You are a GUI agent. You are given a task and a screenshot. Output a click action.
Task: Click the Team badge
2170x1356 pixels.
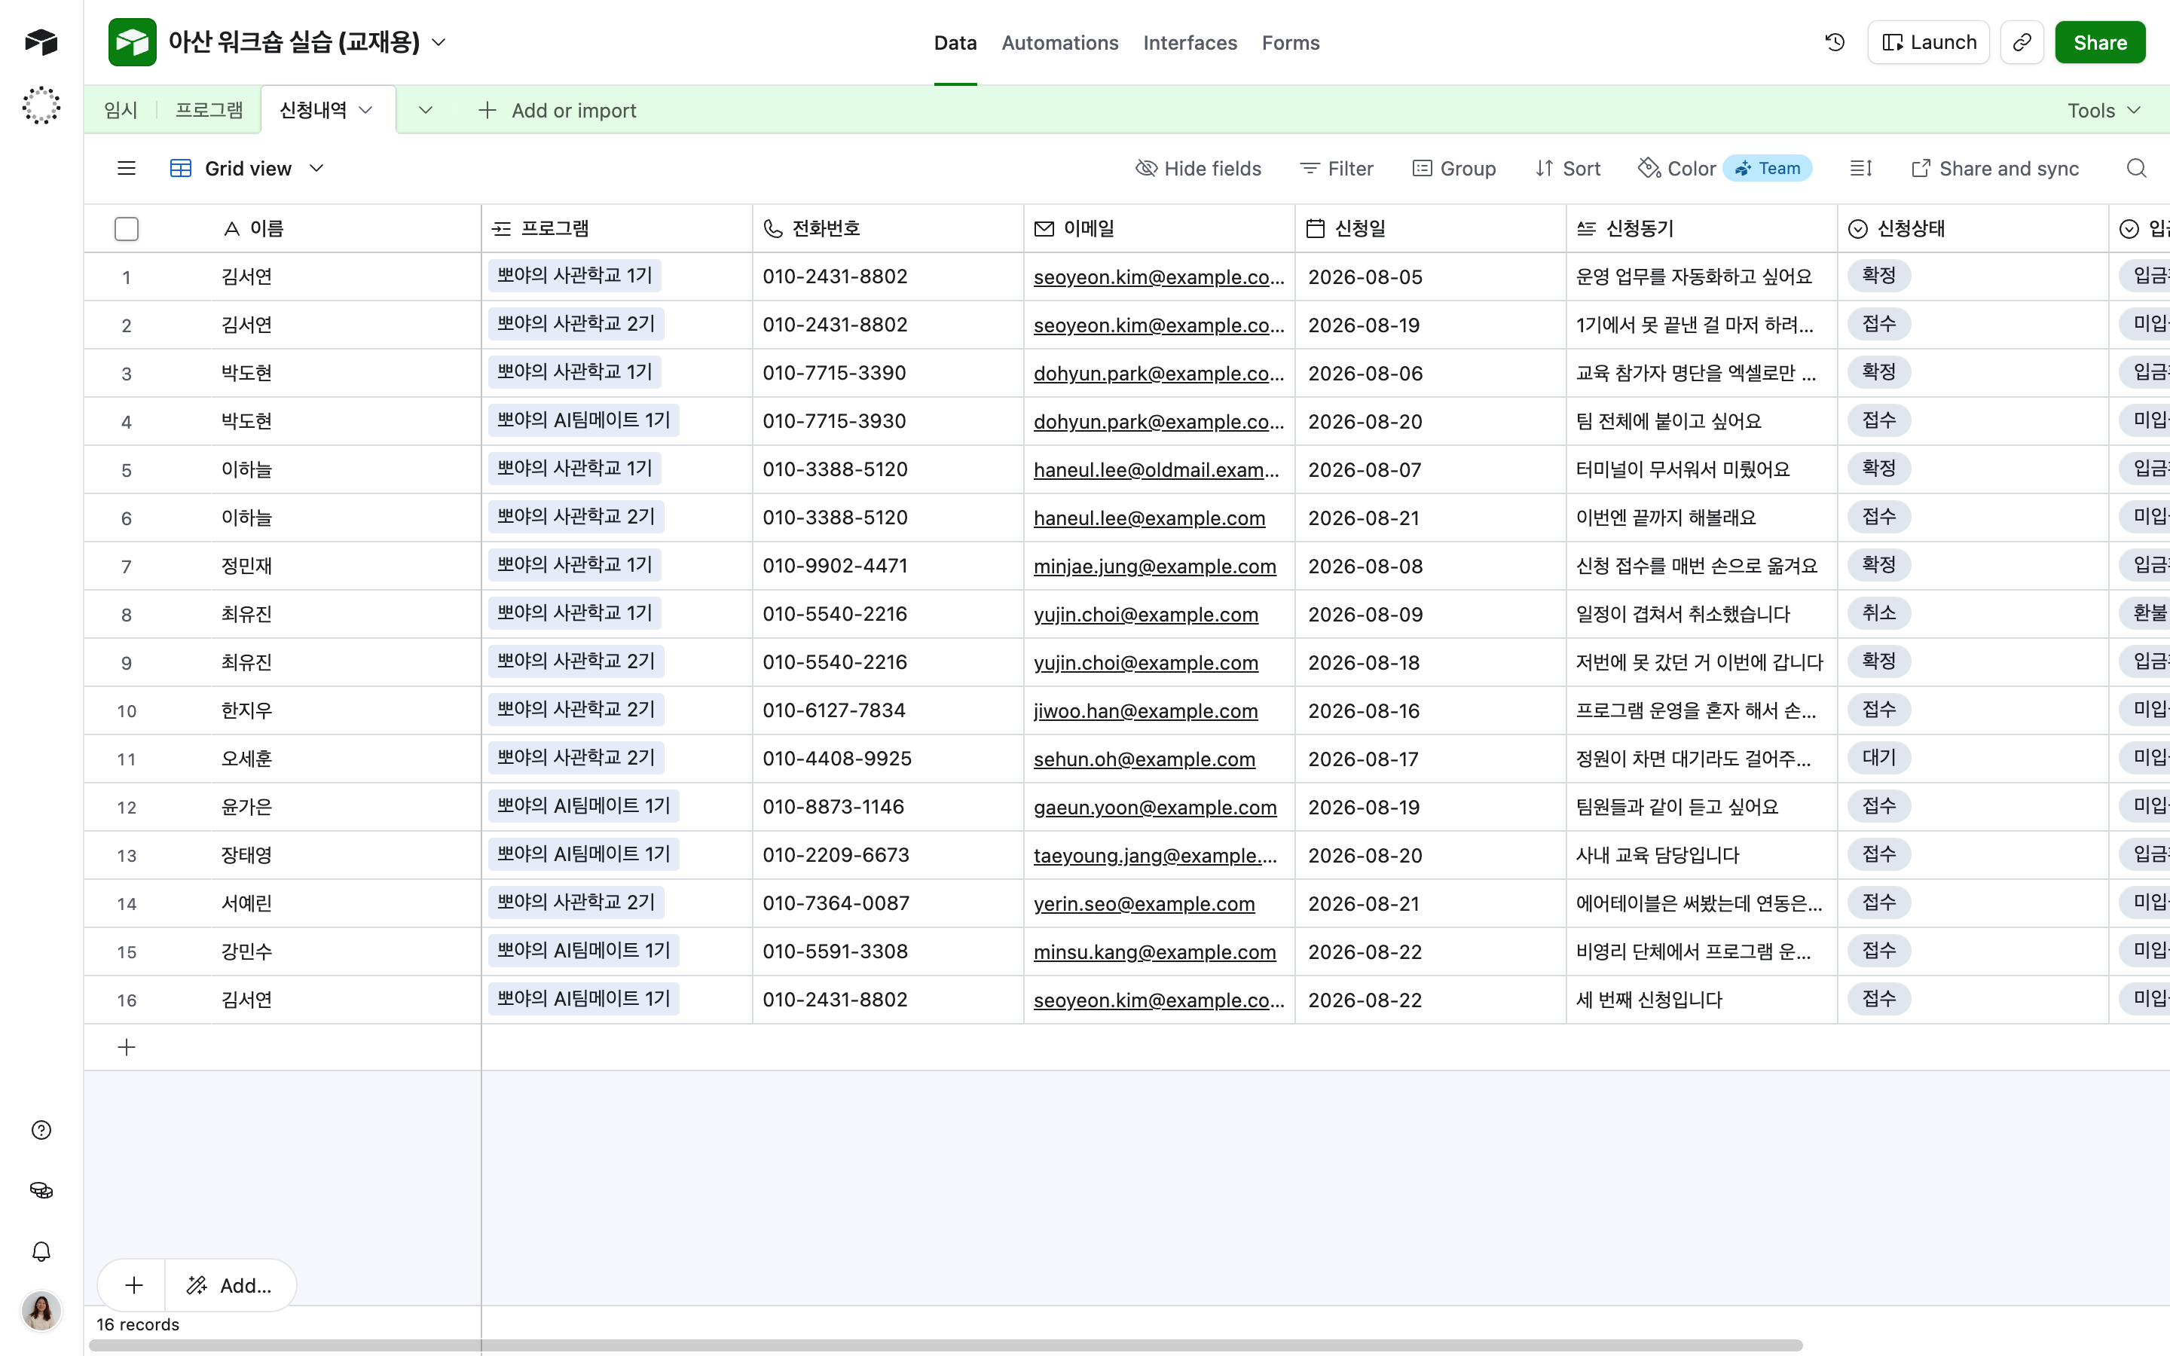(x=1768, y=169)
